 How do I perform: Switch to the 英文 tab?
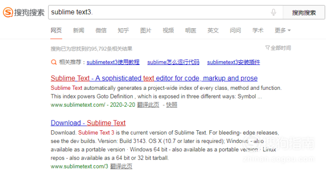(x=213, y=31)
